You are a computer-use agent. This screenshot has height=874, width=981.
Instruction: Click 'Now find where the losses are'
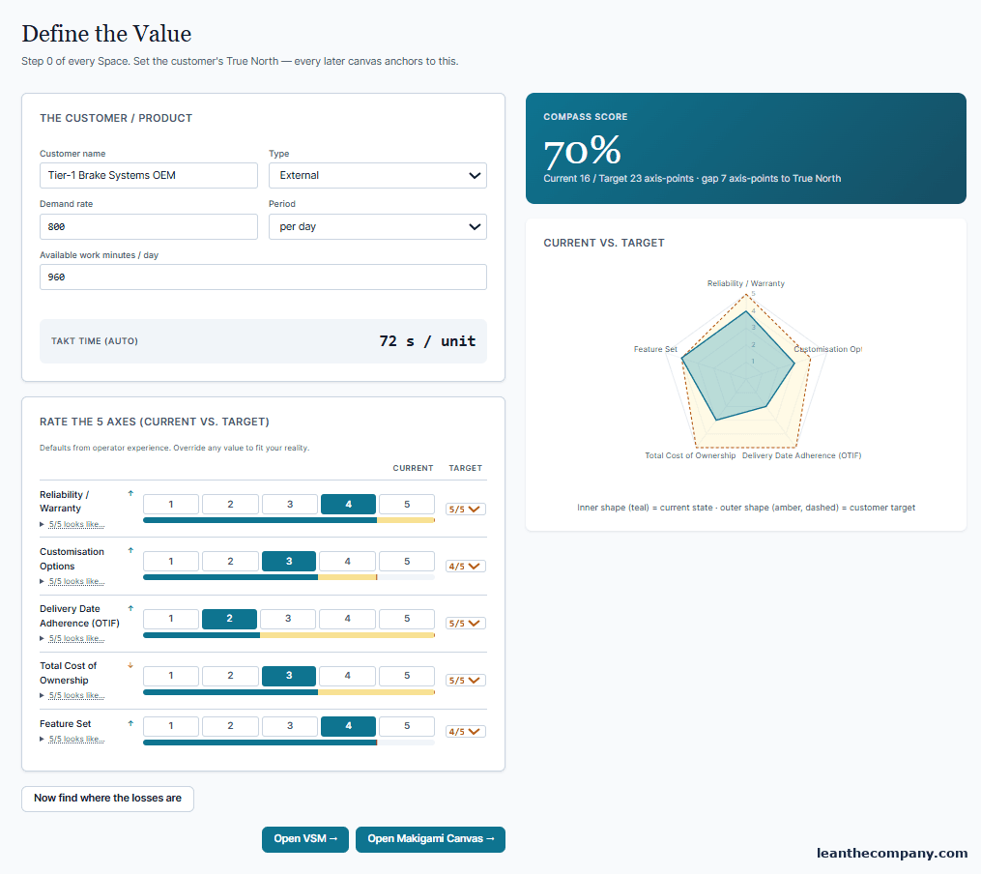tap(107, 799)
